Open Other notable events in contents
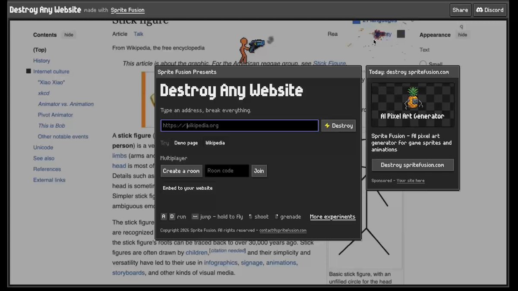518x291 pixels. pos(63,137)
